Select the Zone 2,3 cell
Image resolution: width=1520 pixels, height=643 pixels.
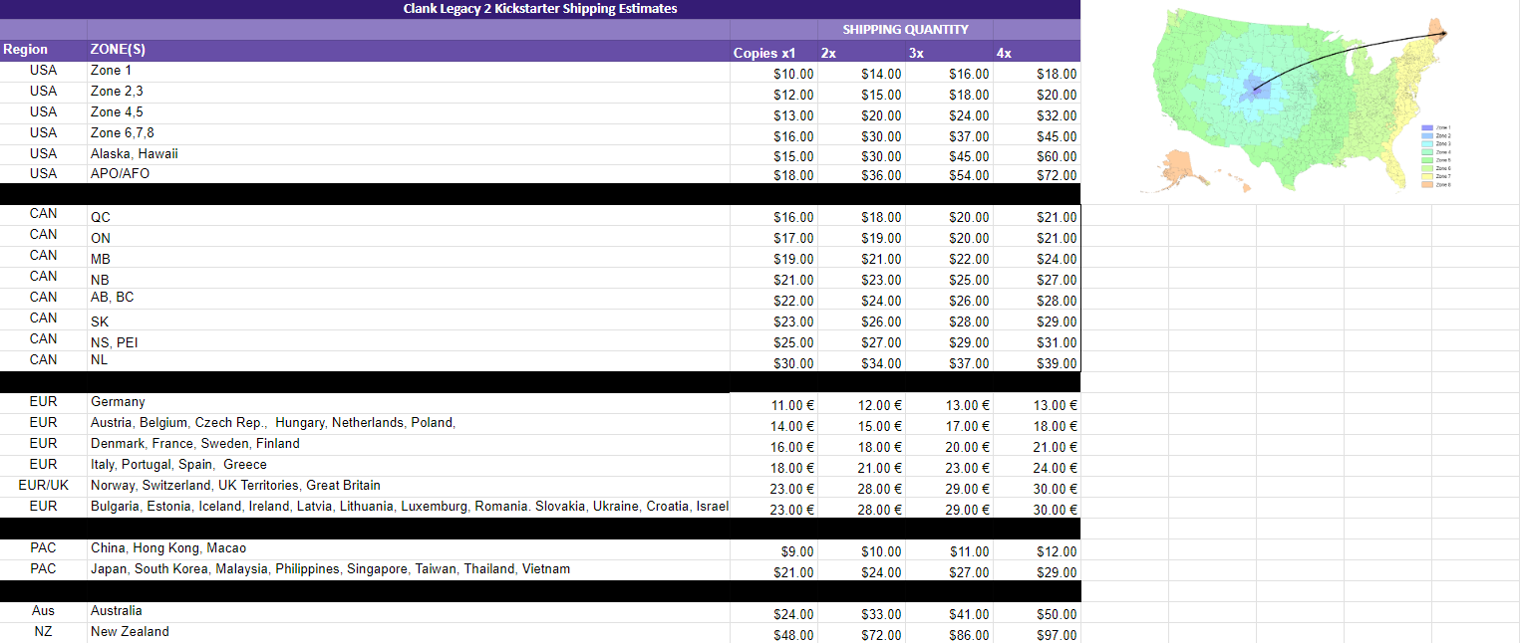409,92
